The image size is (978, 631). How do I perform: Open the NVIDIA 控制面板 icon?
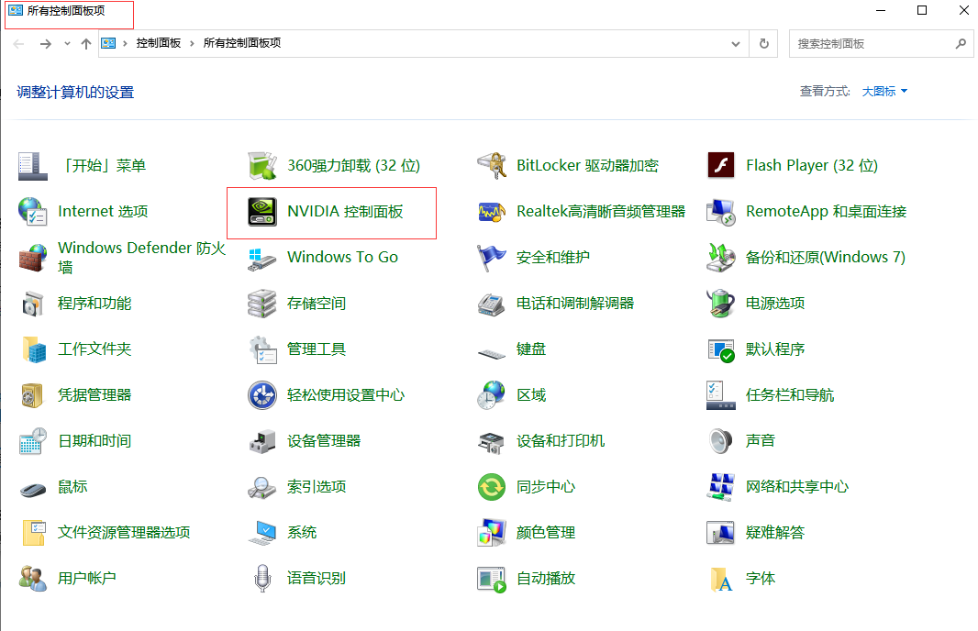[x=262, y=212]
